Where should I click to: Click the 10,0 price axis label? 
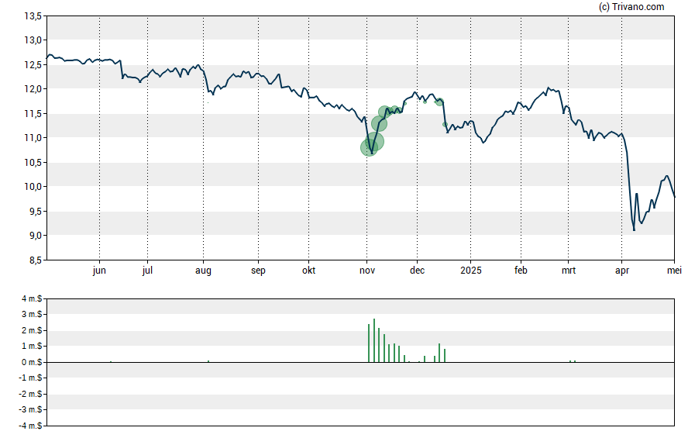pyautogui.click(x=33, y=187)
